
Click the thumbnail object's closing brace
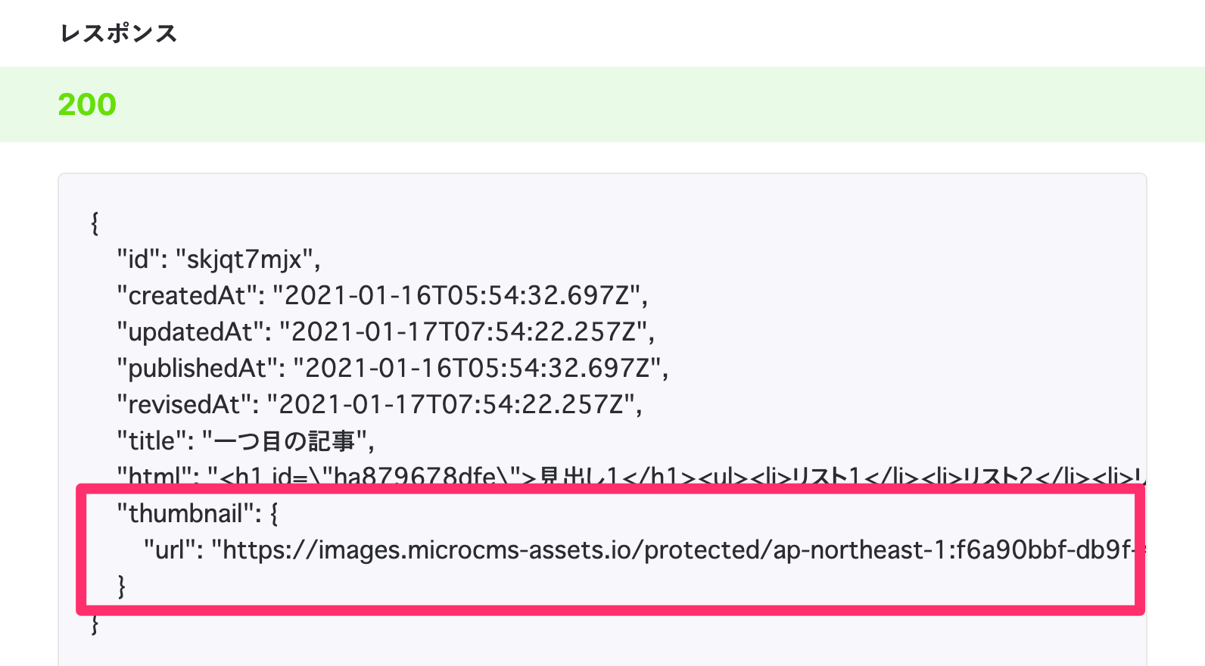tap(121, 587)
